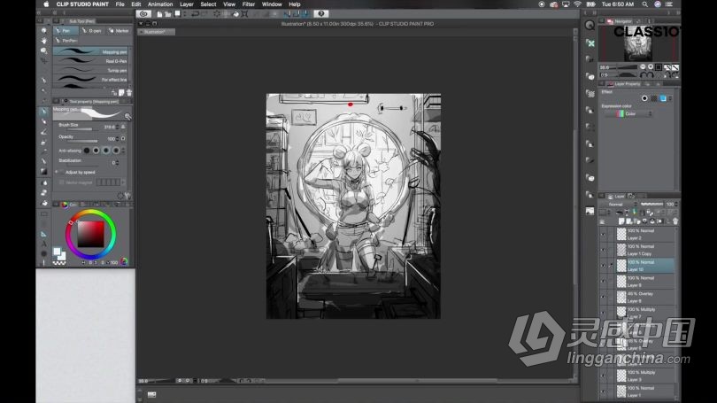The image size is (717, 403).
Task: Click New raster layer icon in Layer panel
Action: (621, 221)
